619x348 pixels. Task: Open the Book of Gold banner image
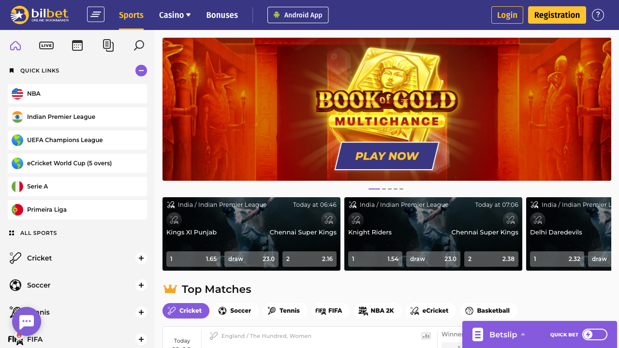tap(387, 109)
